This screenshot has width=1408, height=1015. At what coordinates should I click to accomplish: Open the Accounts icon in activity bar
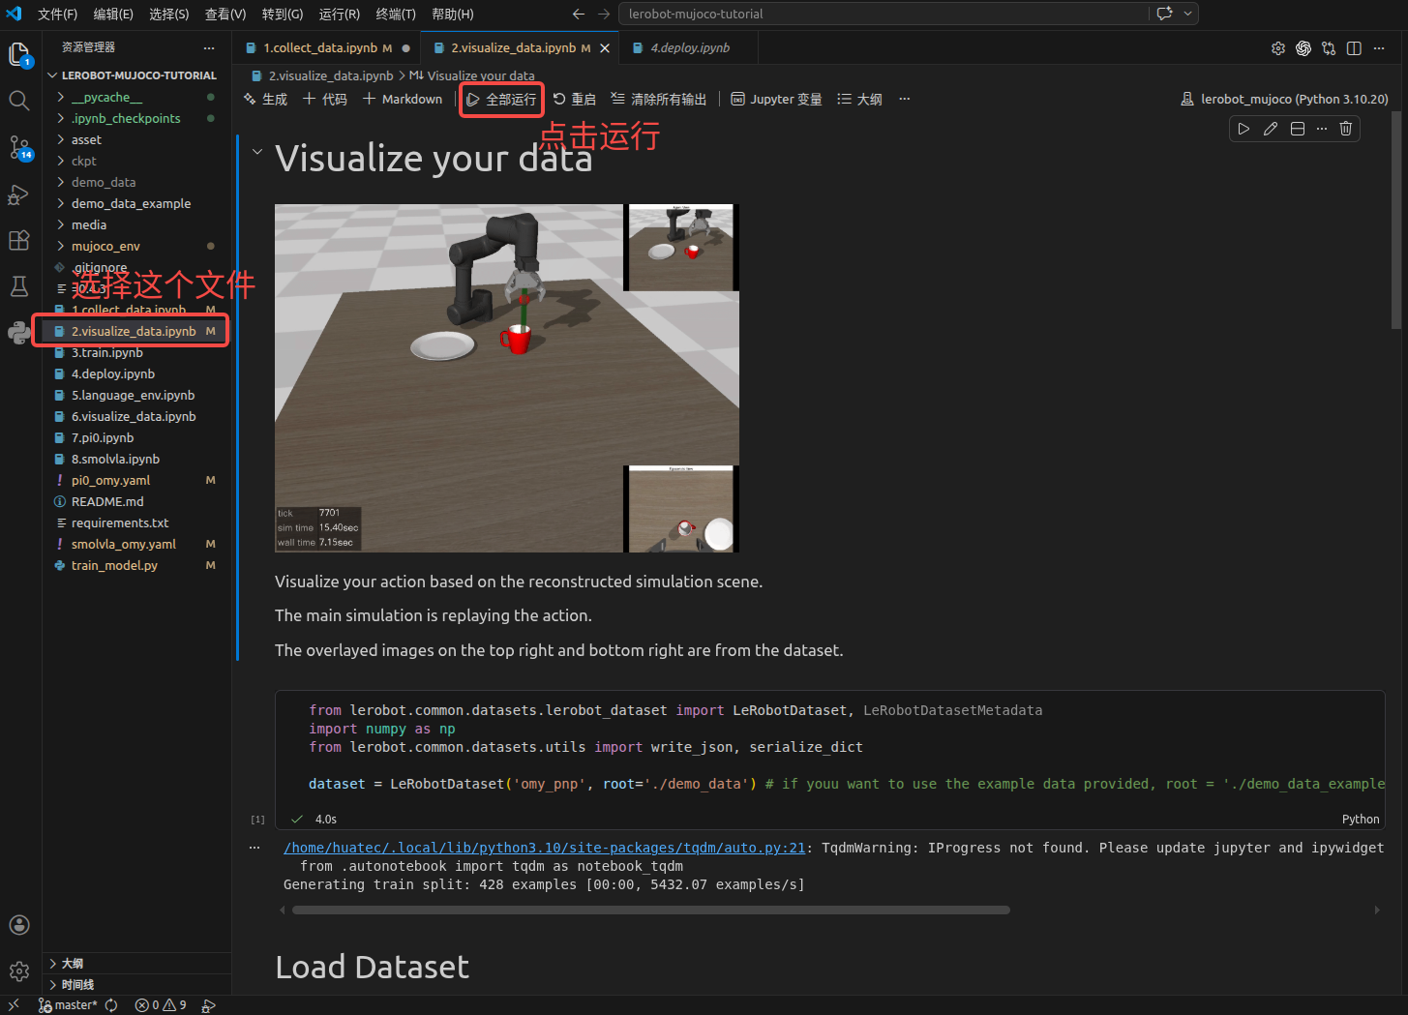tap(19, 925)
